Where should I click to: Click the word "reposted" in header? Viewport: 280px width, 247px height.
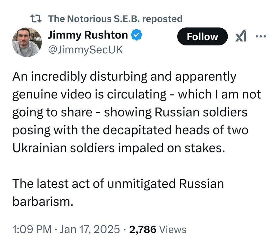[x=163, y=19]
